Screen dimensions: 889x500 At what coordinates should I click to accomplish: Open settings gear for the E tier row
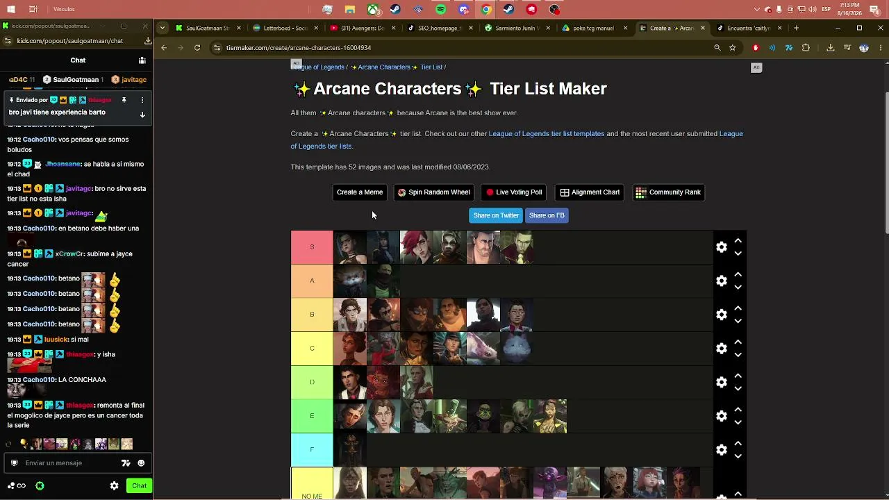pos(722,416)
